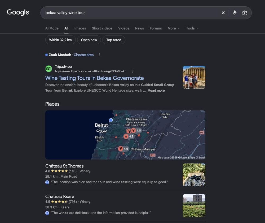This screenshot has width=265, height=223.
Task: Select the 4.5 rated winery map pin
Action: pyautogui.click(x=136, y=131)
